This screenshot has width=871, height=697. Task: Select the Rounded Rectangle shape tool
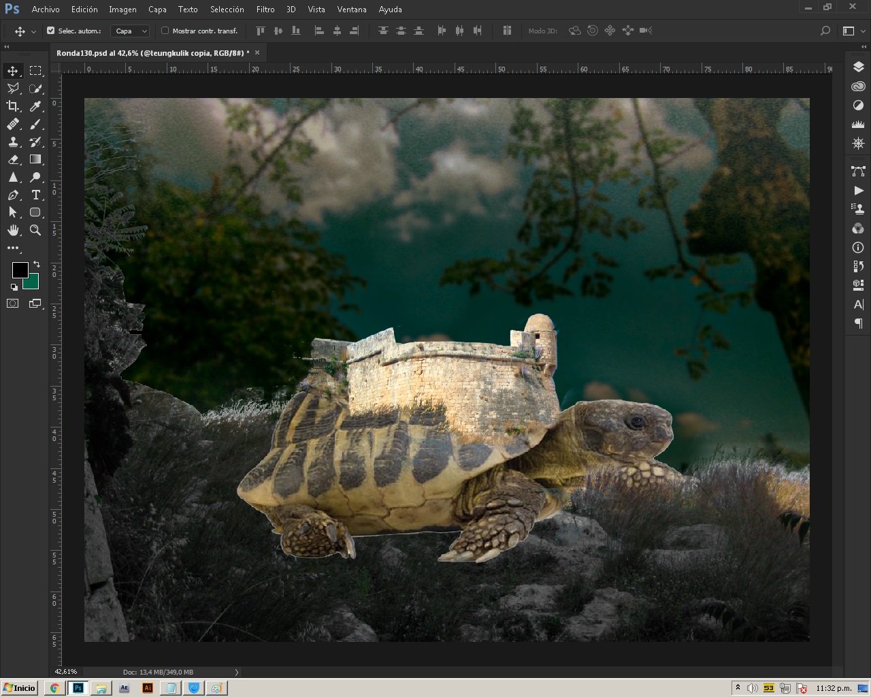35,212
